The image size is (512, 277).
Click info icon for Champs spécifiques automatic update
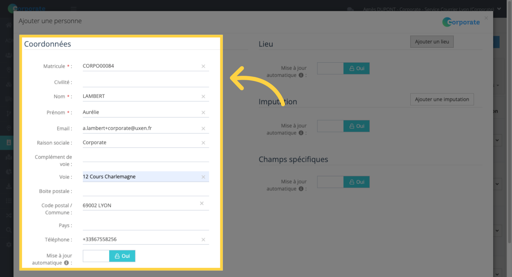301,189
